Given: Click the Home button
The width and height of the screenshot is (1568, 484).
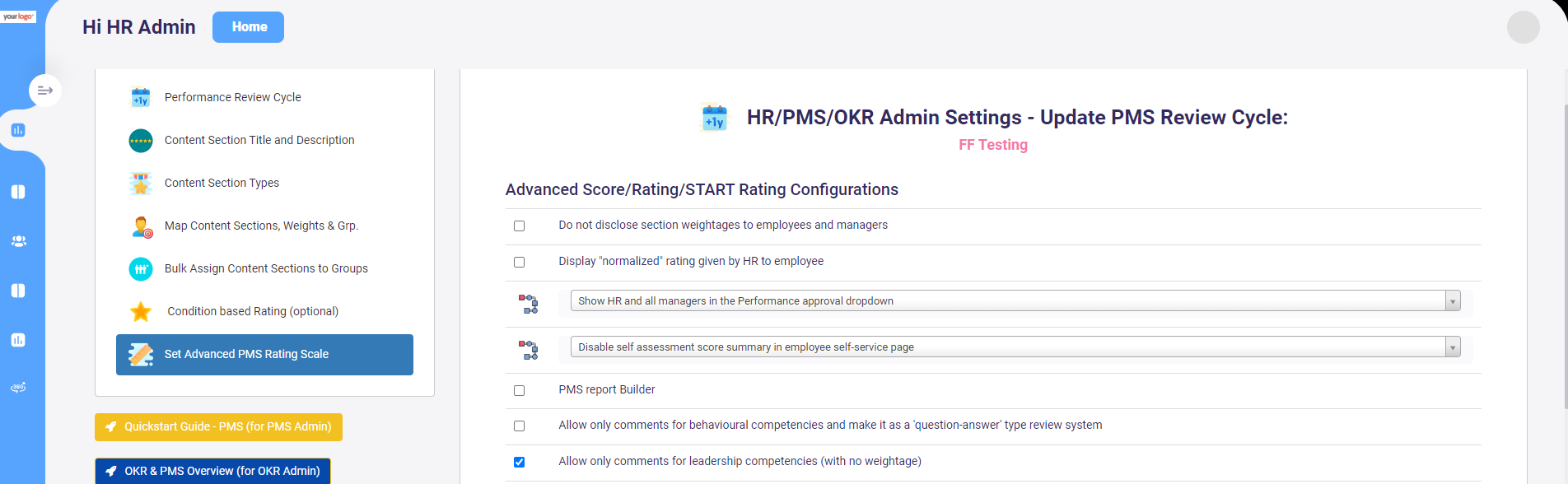Looking at the screenshot, I should [x=248, y=27].
